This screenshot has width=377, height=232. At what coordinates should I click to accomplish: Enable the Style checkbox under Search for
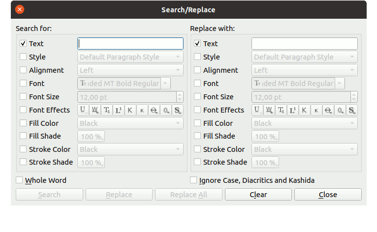pyautogui.click(x=23, y=57)
